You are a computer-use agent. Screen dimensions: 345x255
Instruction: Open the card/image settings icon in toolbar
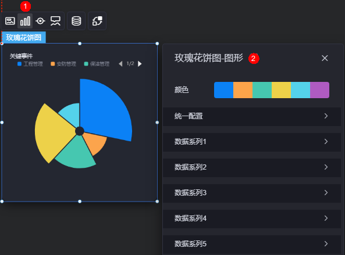[x=10, y=21]
